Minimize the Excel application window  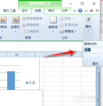(71, 4)
